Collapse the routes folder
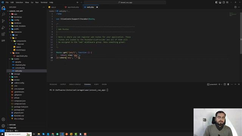Screen dimensions: 242x136 [x=17, y=59]
